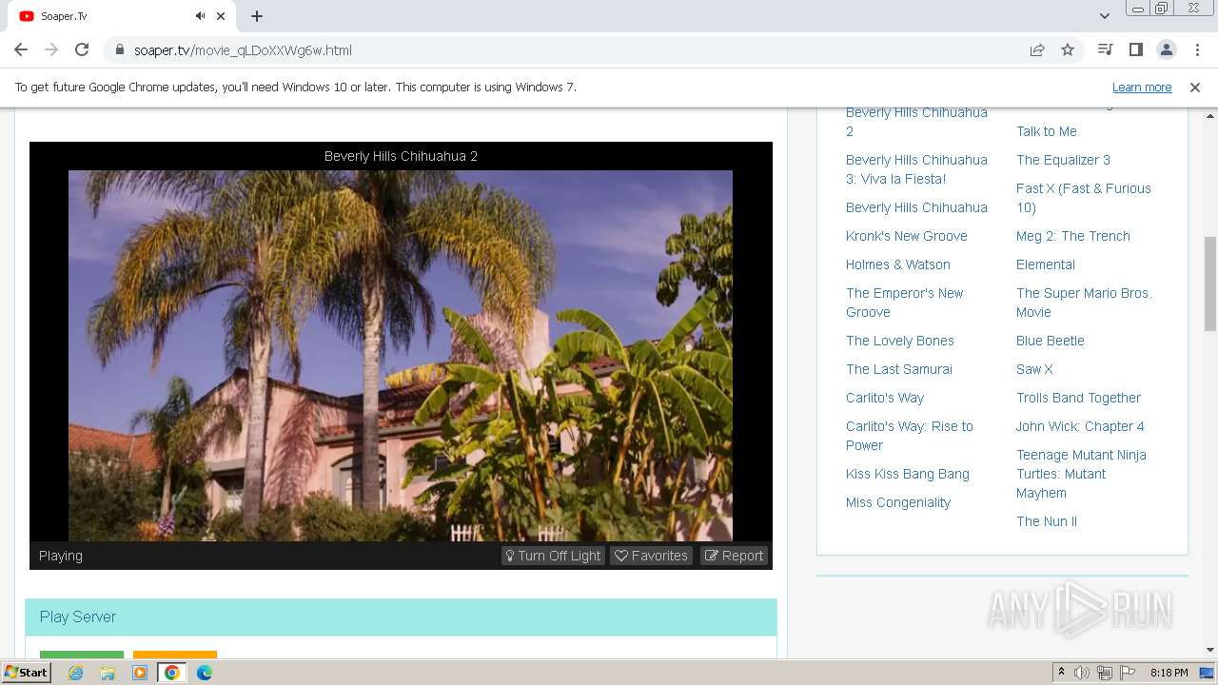Open The Equalizer 3 link

1063,160
